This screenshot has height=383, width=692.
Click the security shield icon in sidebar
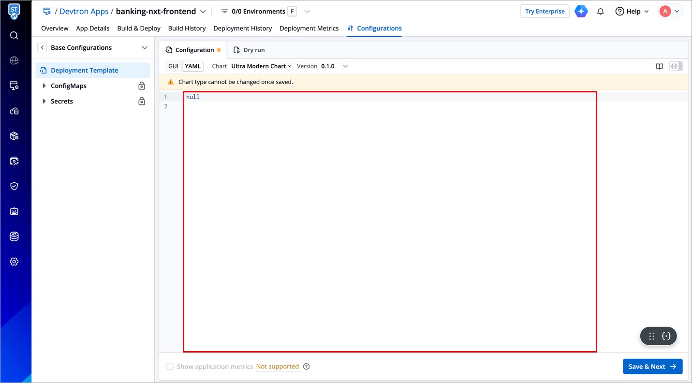tap(14, 186)
